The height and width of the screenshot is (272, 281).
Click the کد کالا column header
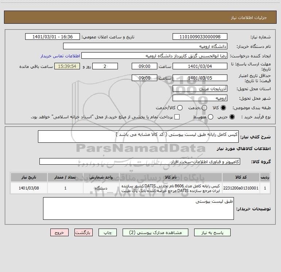tap(241, 177)
